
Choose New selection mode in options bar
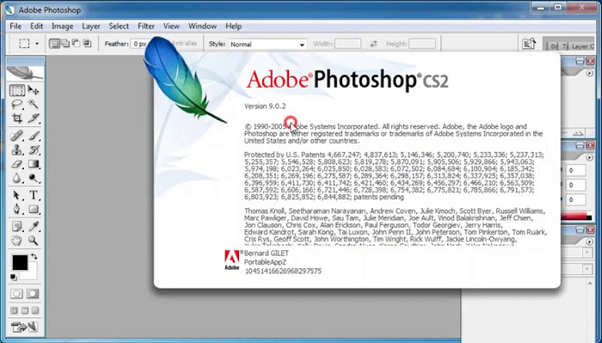[x=54, y=43]
